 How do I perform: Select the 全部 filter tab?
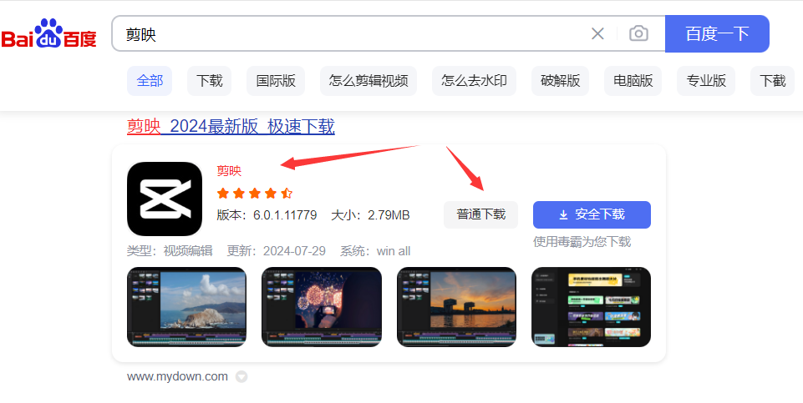click(150, 81)
